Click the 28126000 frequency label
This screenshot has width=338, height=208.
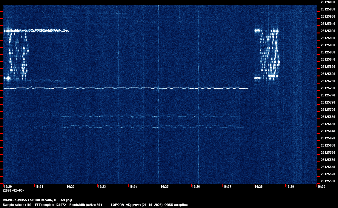(x=328, y=2)
